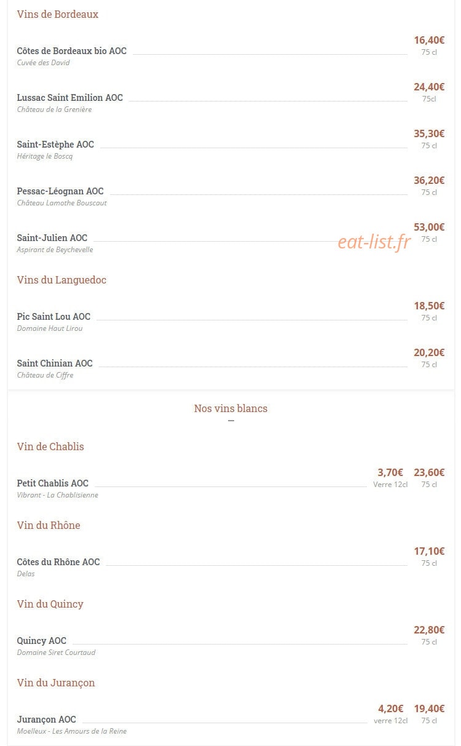Click the Nos vins blancs section title

[x=230, y=408]
